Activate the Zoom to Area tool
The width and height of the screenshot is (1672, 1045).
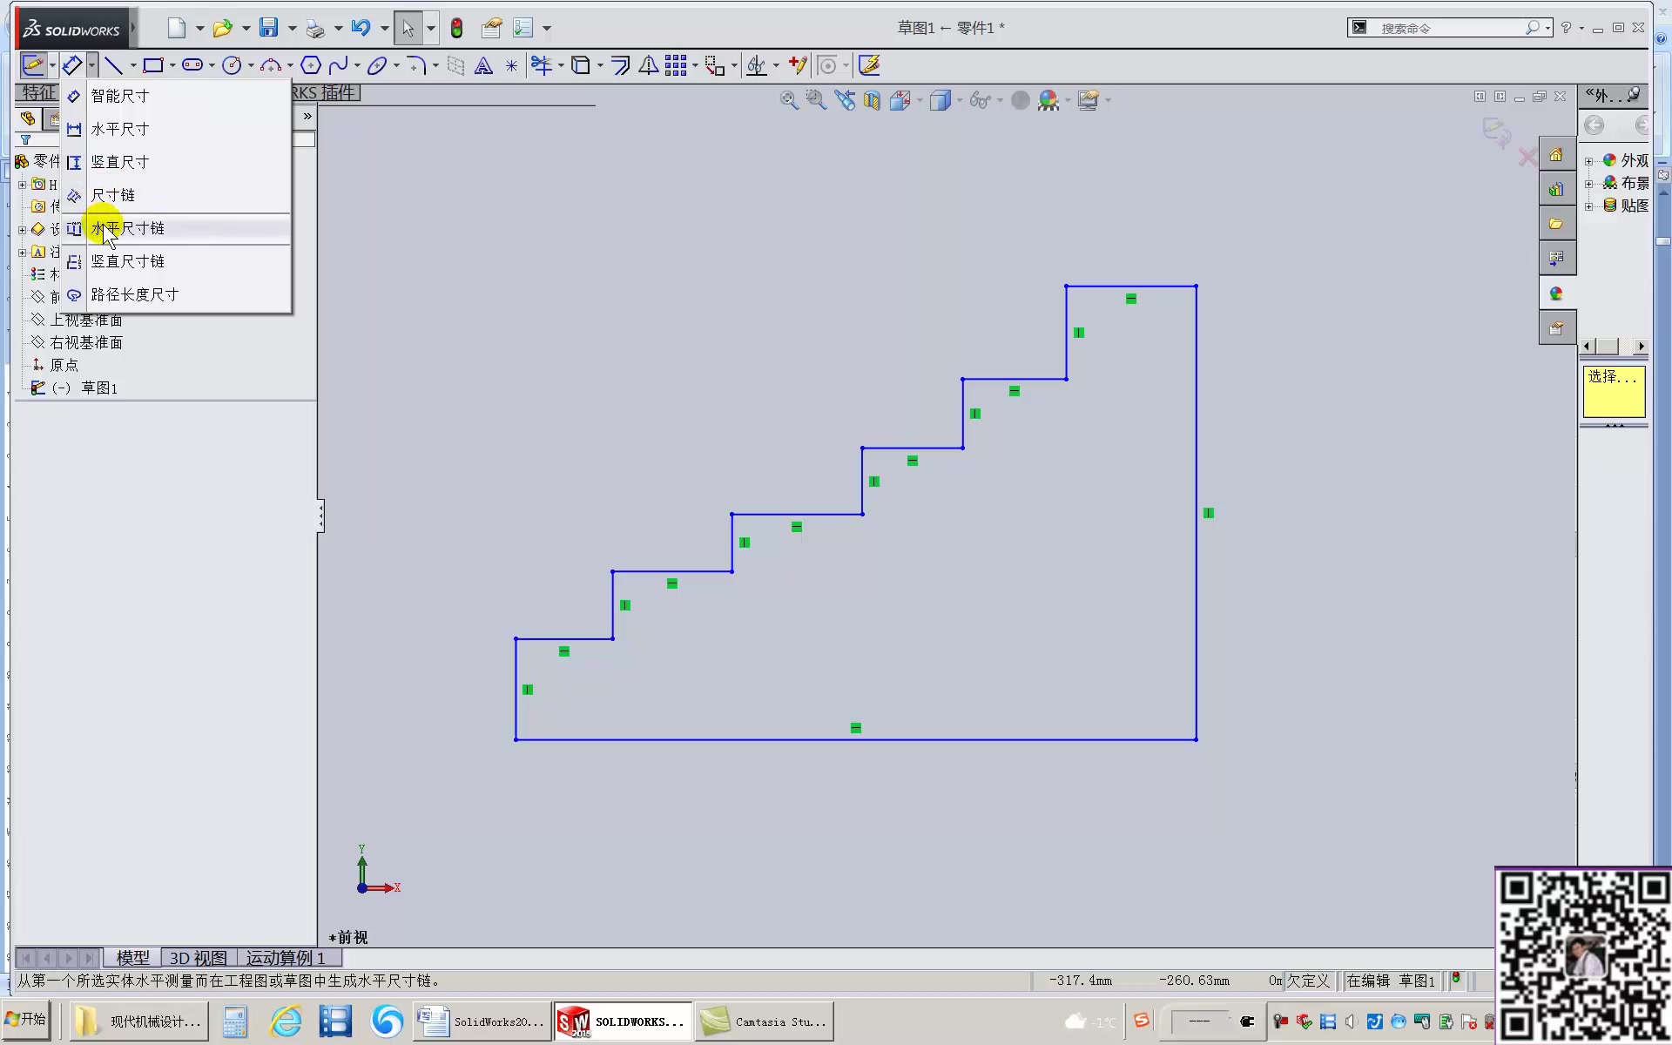click(816, 100)
